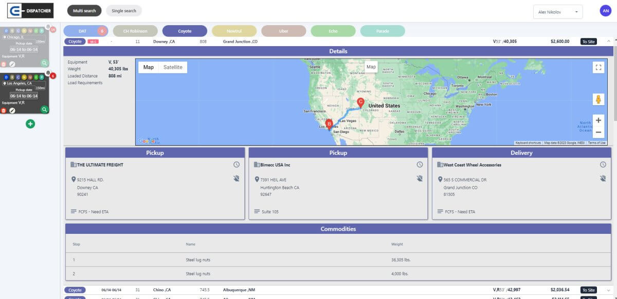Click the clock icon for THE ULTIMATE FREIGHT

[x=236, y=165]
